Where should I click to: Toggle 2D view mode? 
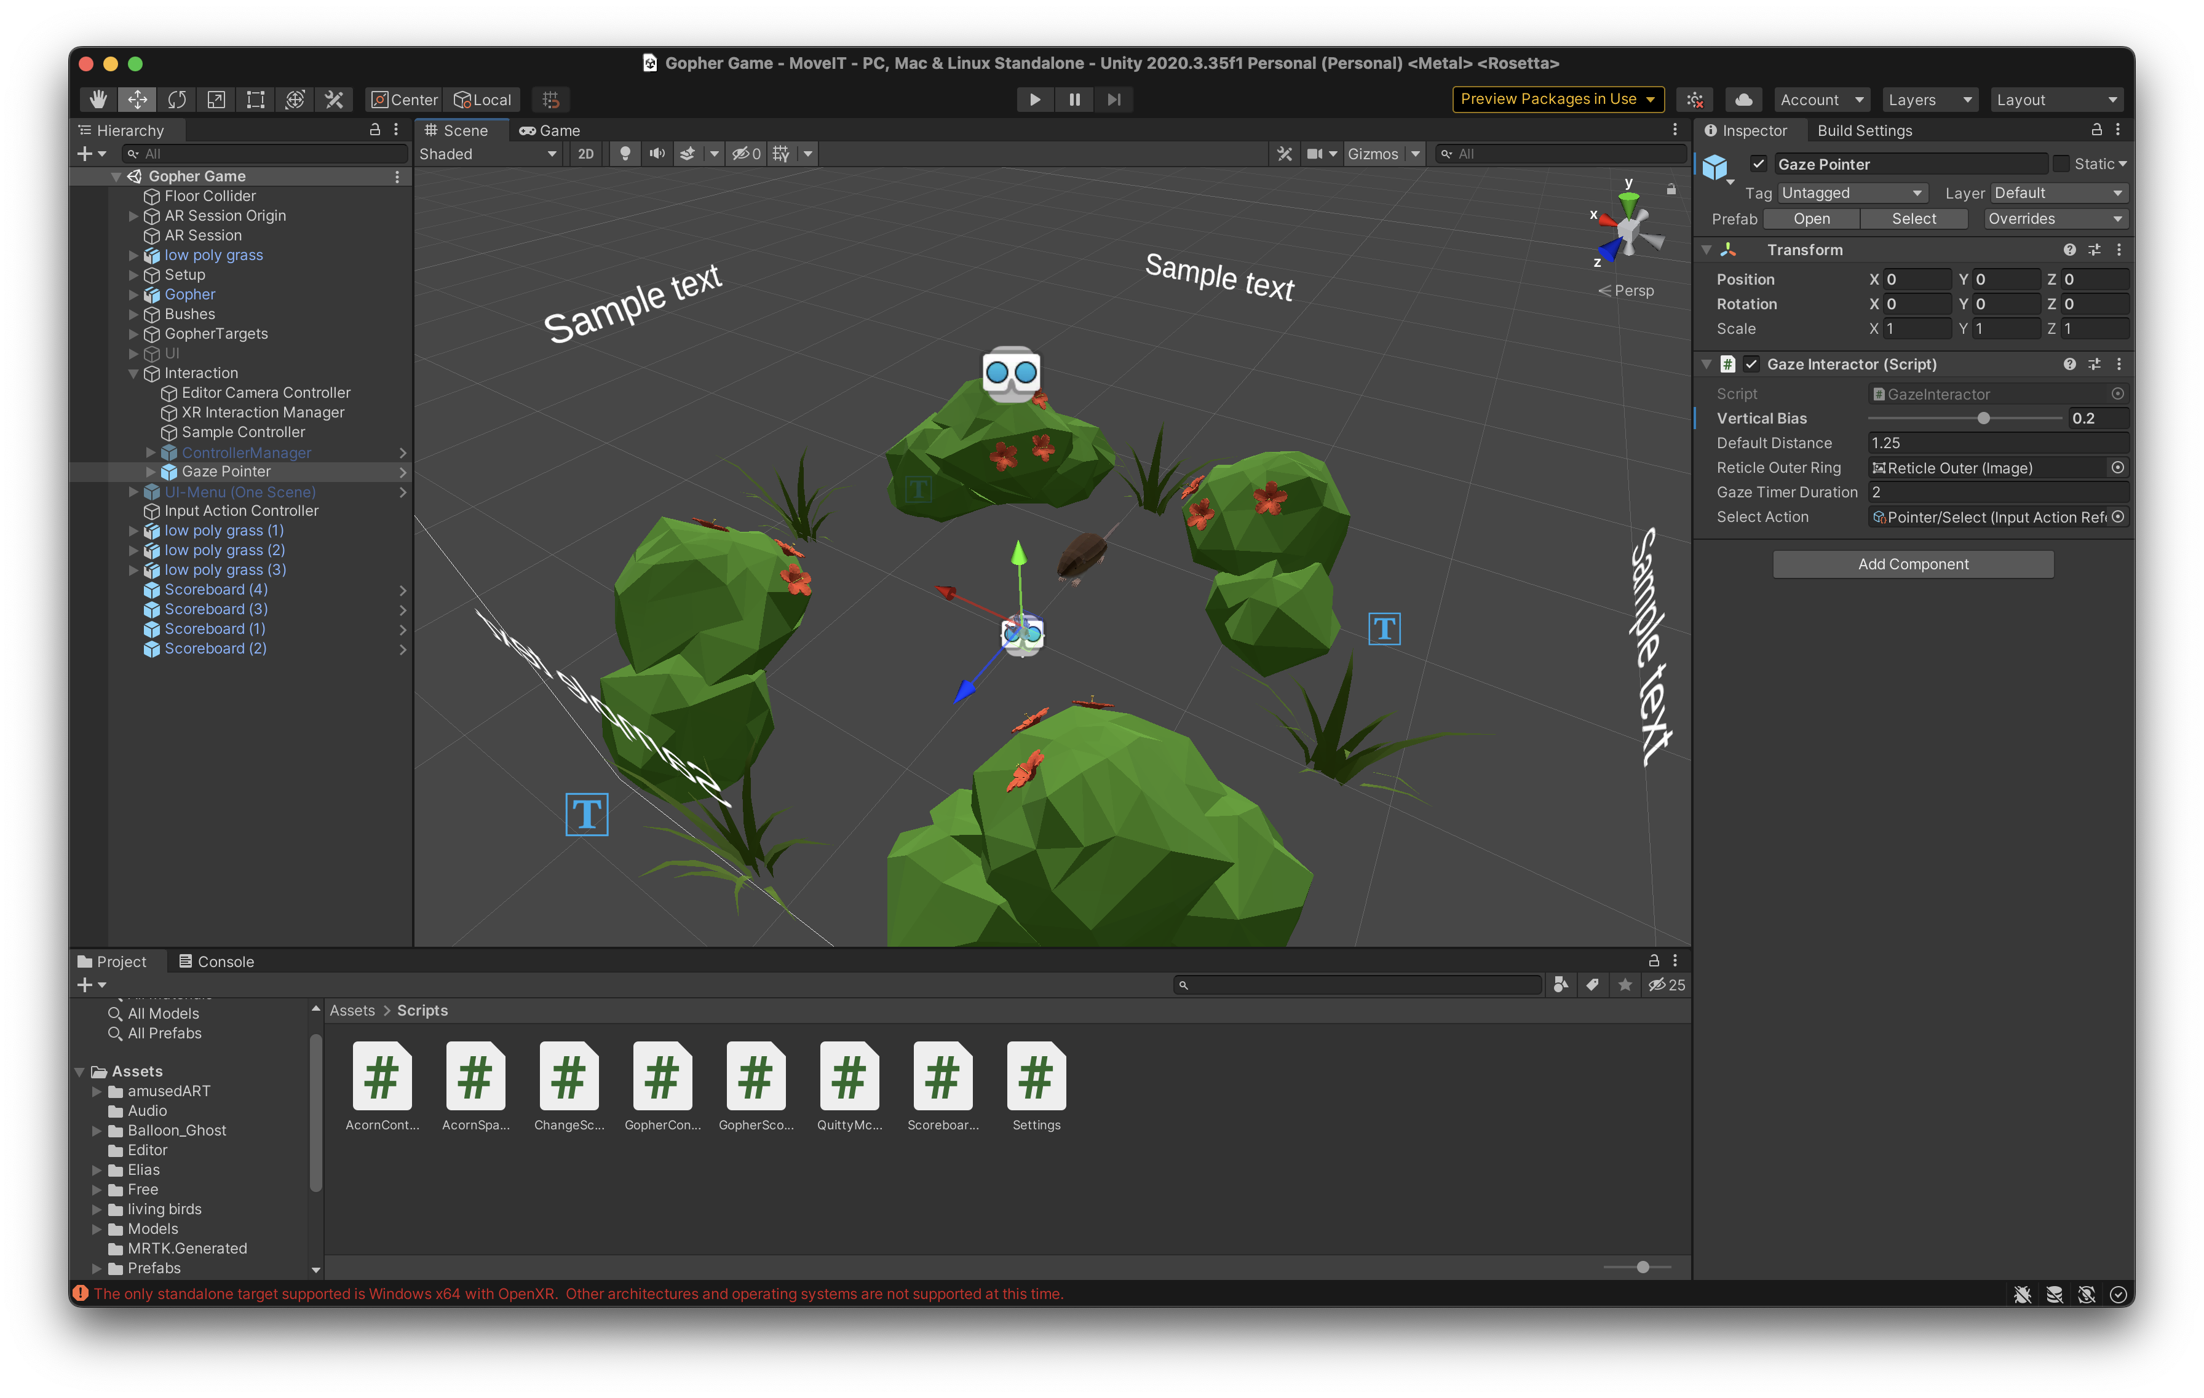pos(586,154)
